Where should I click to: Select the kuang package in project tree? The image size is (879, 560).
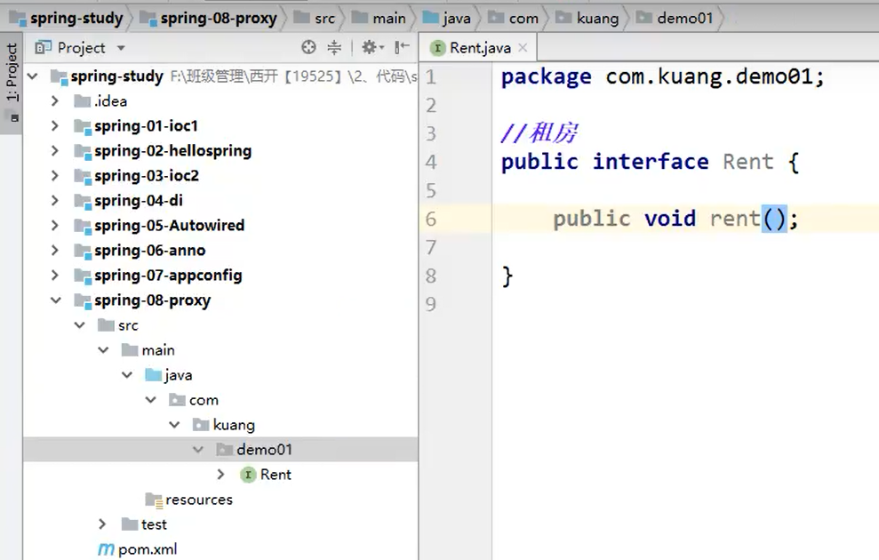[x=234, y=424]
